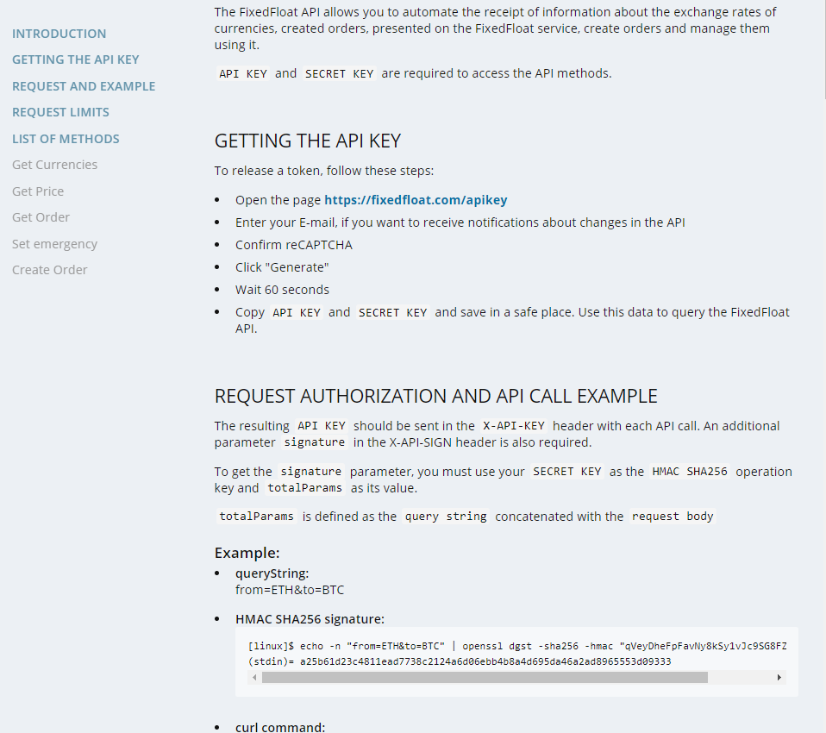The width and height of the screenshot is (826, 733).
Task: Select List of Methods in sidebar
Action: 66,139
